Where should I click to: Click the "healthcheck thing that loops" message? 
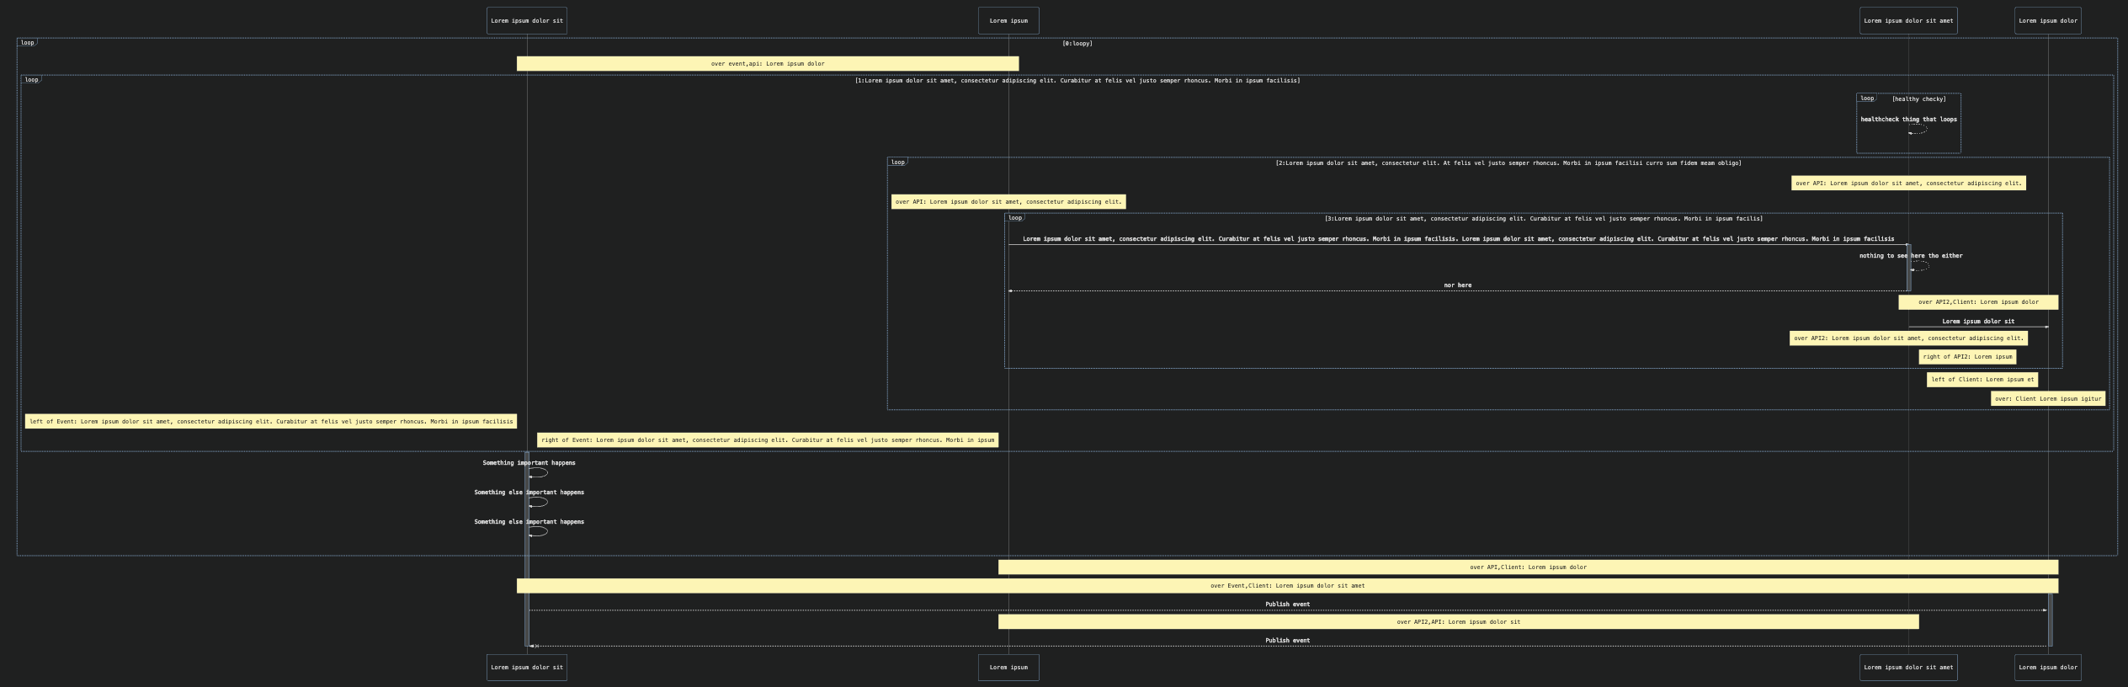1908,120
